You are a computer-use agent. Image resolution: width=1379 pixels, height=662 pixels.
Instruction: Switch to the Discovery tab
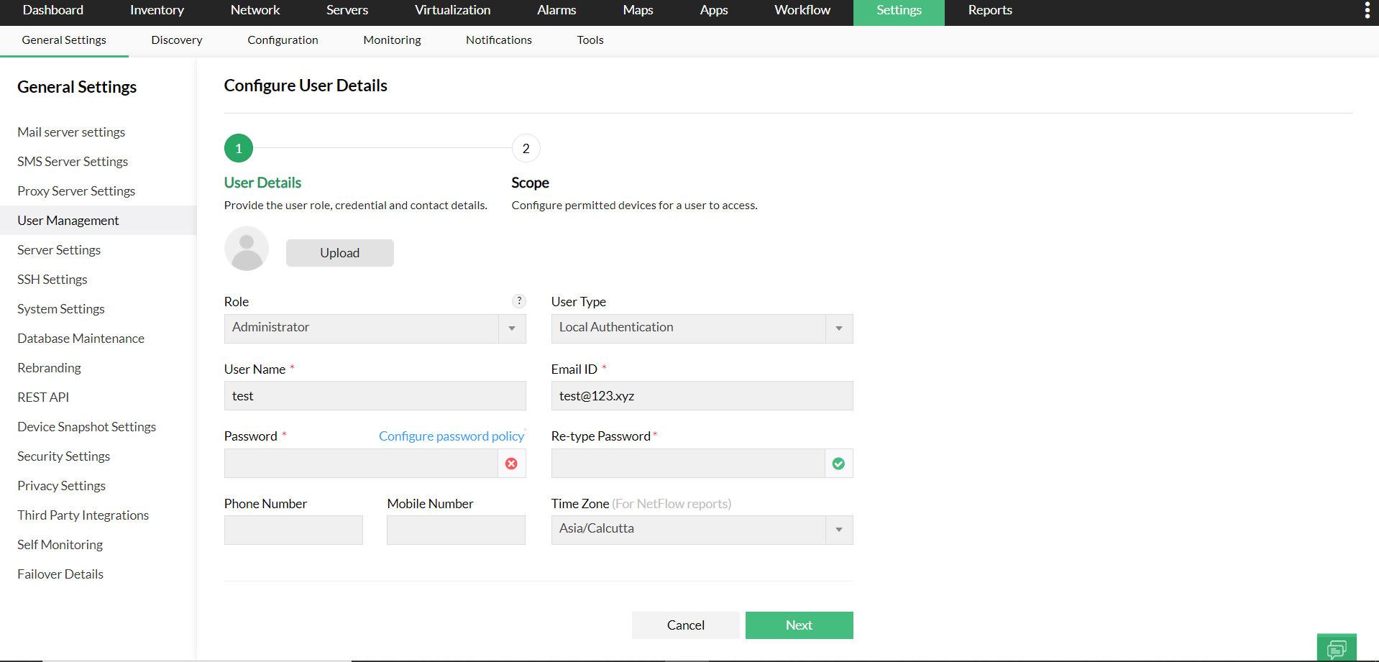tap(175, 40)
